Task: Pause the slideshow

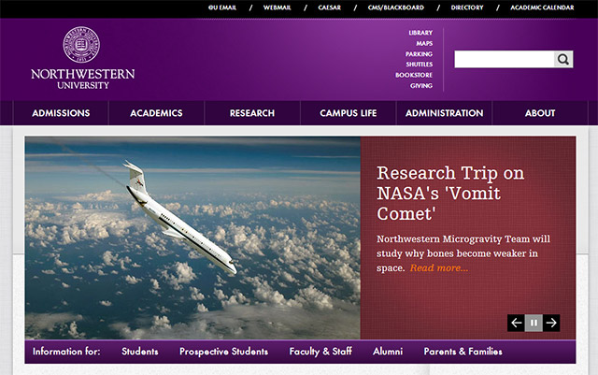Action: [534, 323]
